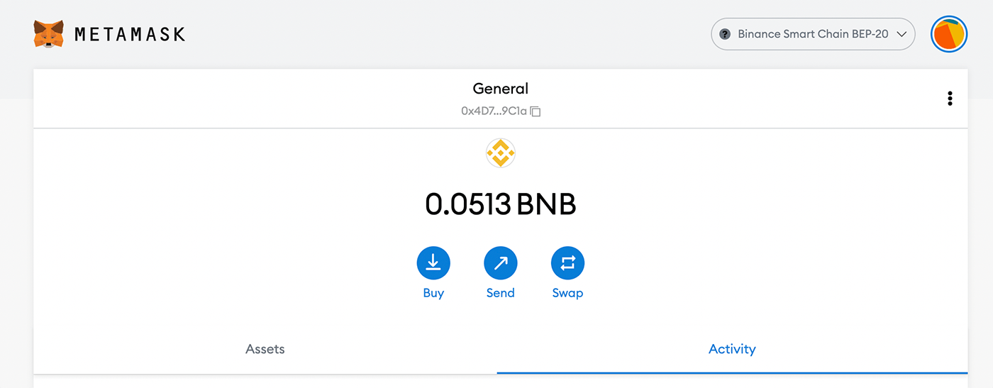
Task: Click the Swap label
Action: (x=567, y=293)
